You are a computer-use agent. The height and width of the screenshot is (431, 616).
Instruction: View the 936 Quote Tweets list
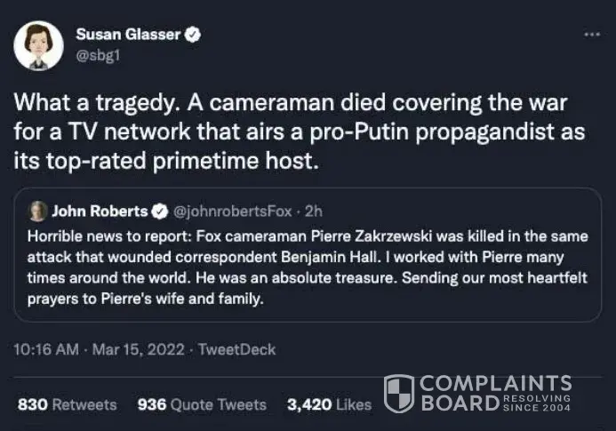[x=202, y=404]
